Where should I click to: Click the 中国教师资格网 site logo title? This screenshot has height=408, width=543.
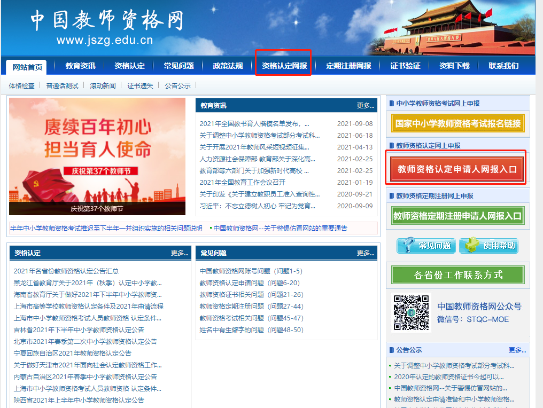click(107, 20)
